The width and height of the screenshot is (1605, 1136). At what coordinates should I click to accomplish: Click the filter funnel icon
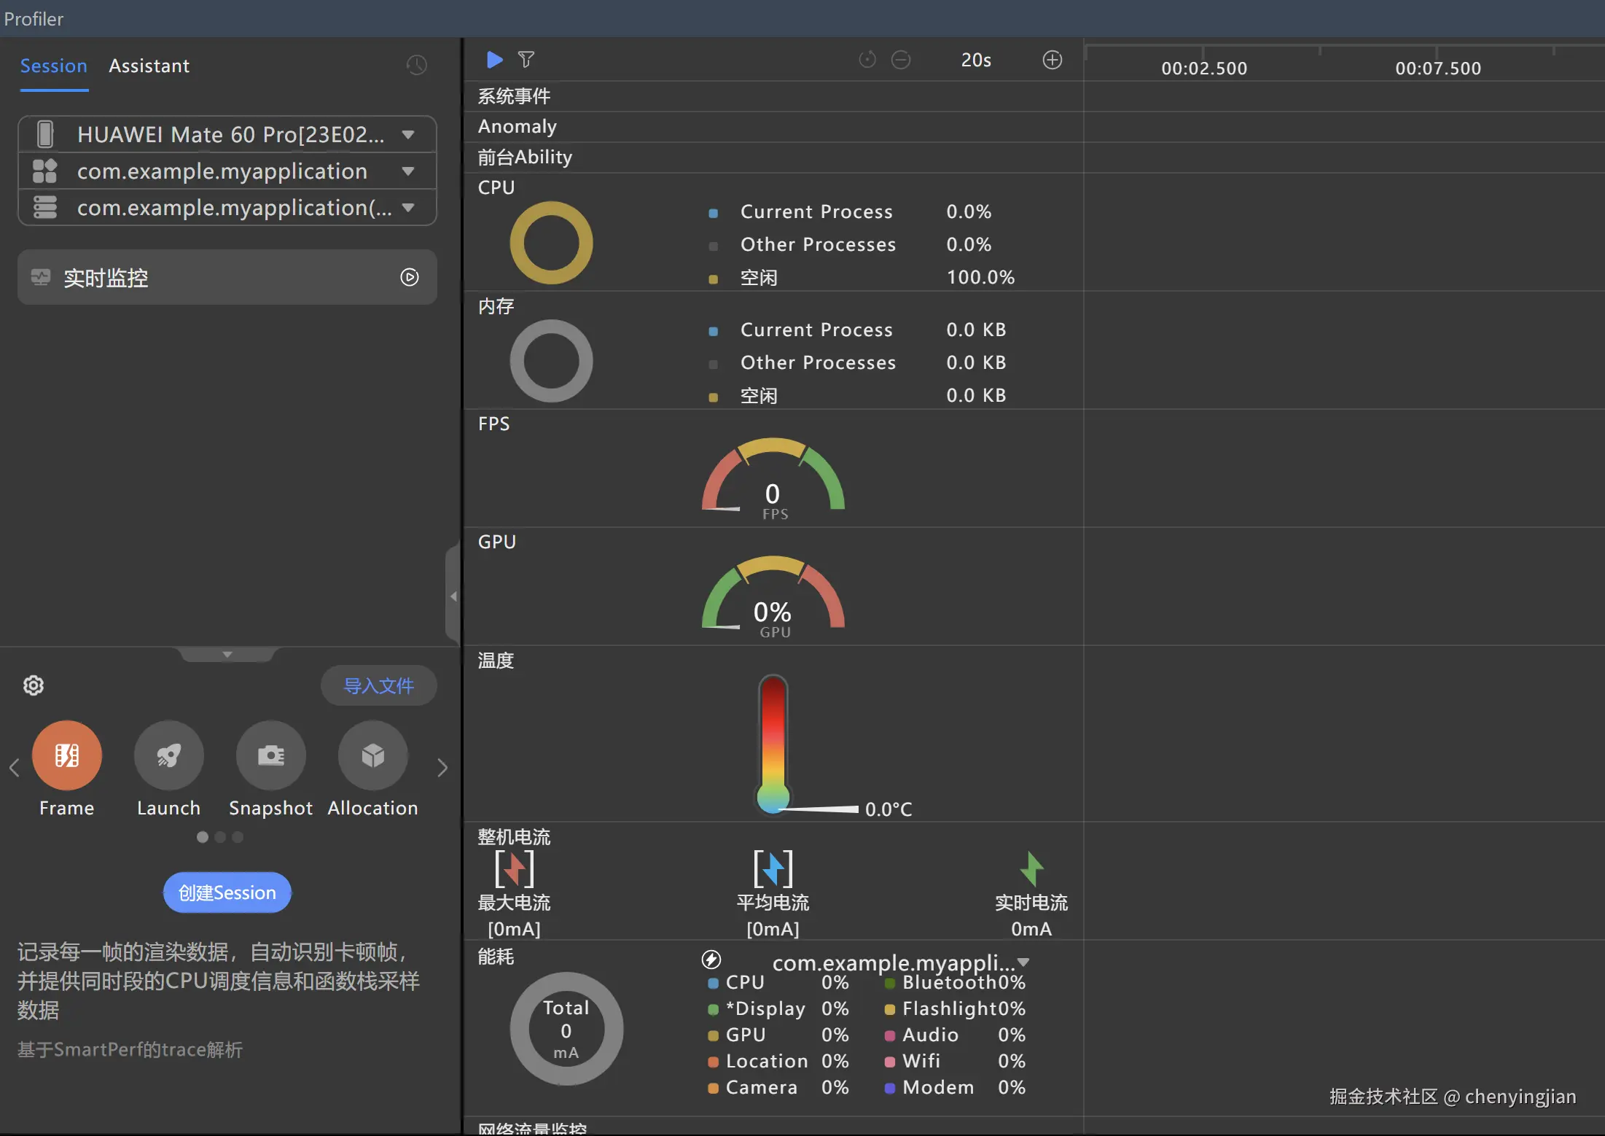[526, 59]
